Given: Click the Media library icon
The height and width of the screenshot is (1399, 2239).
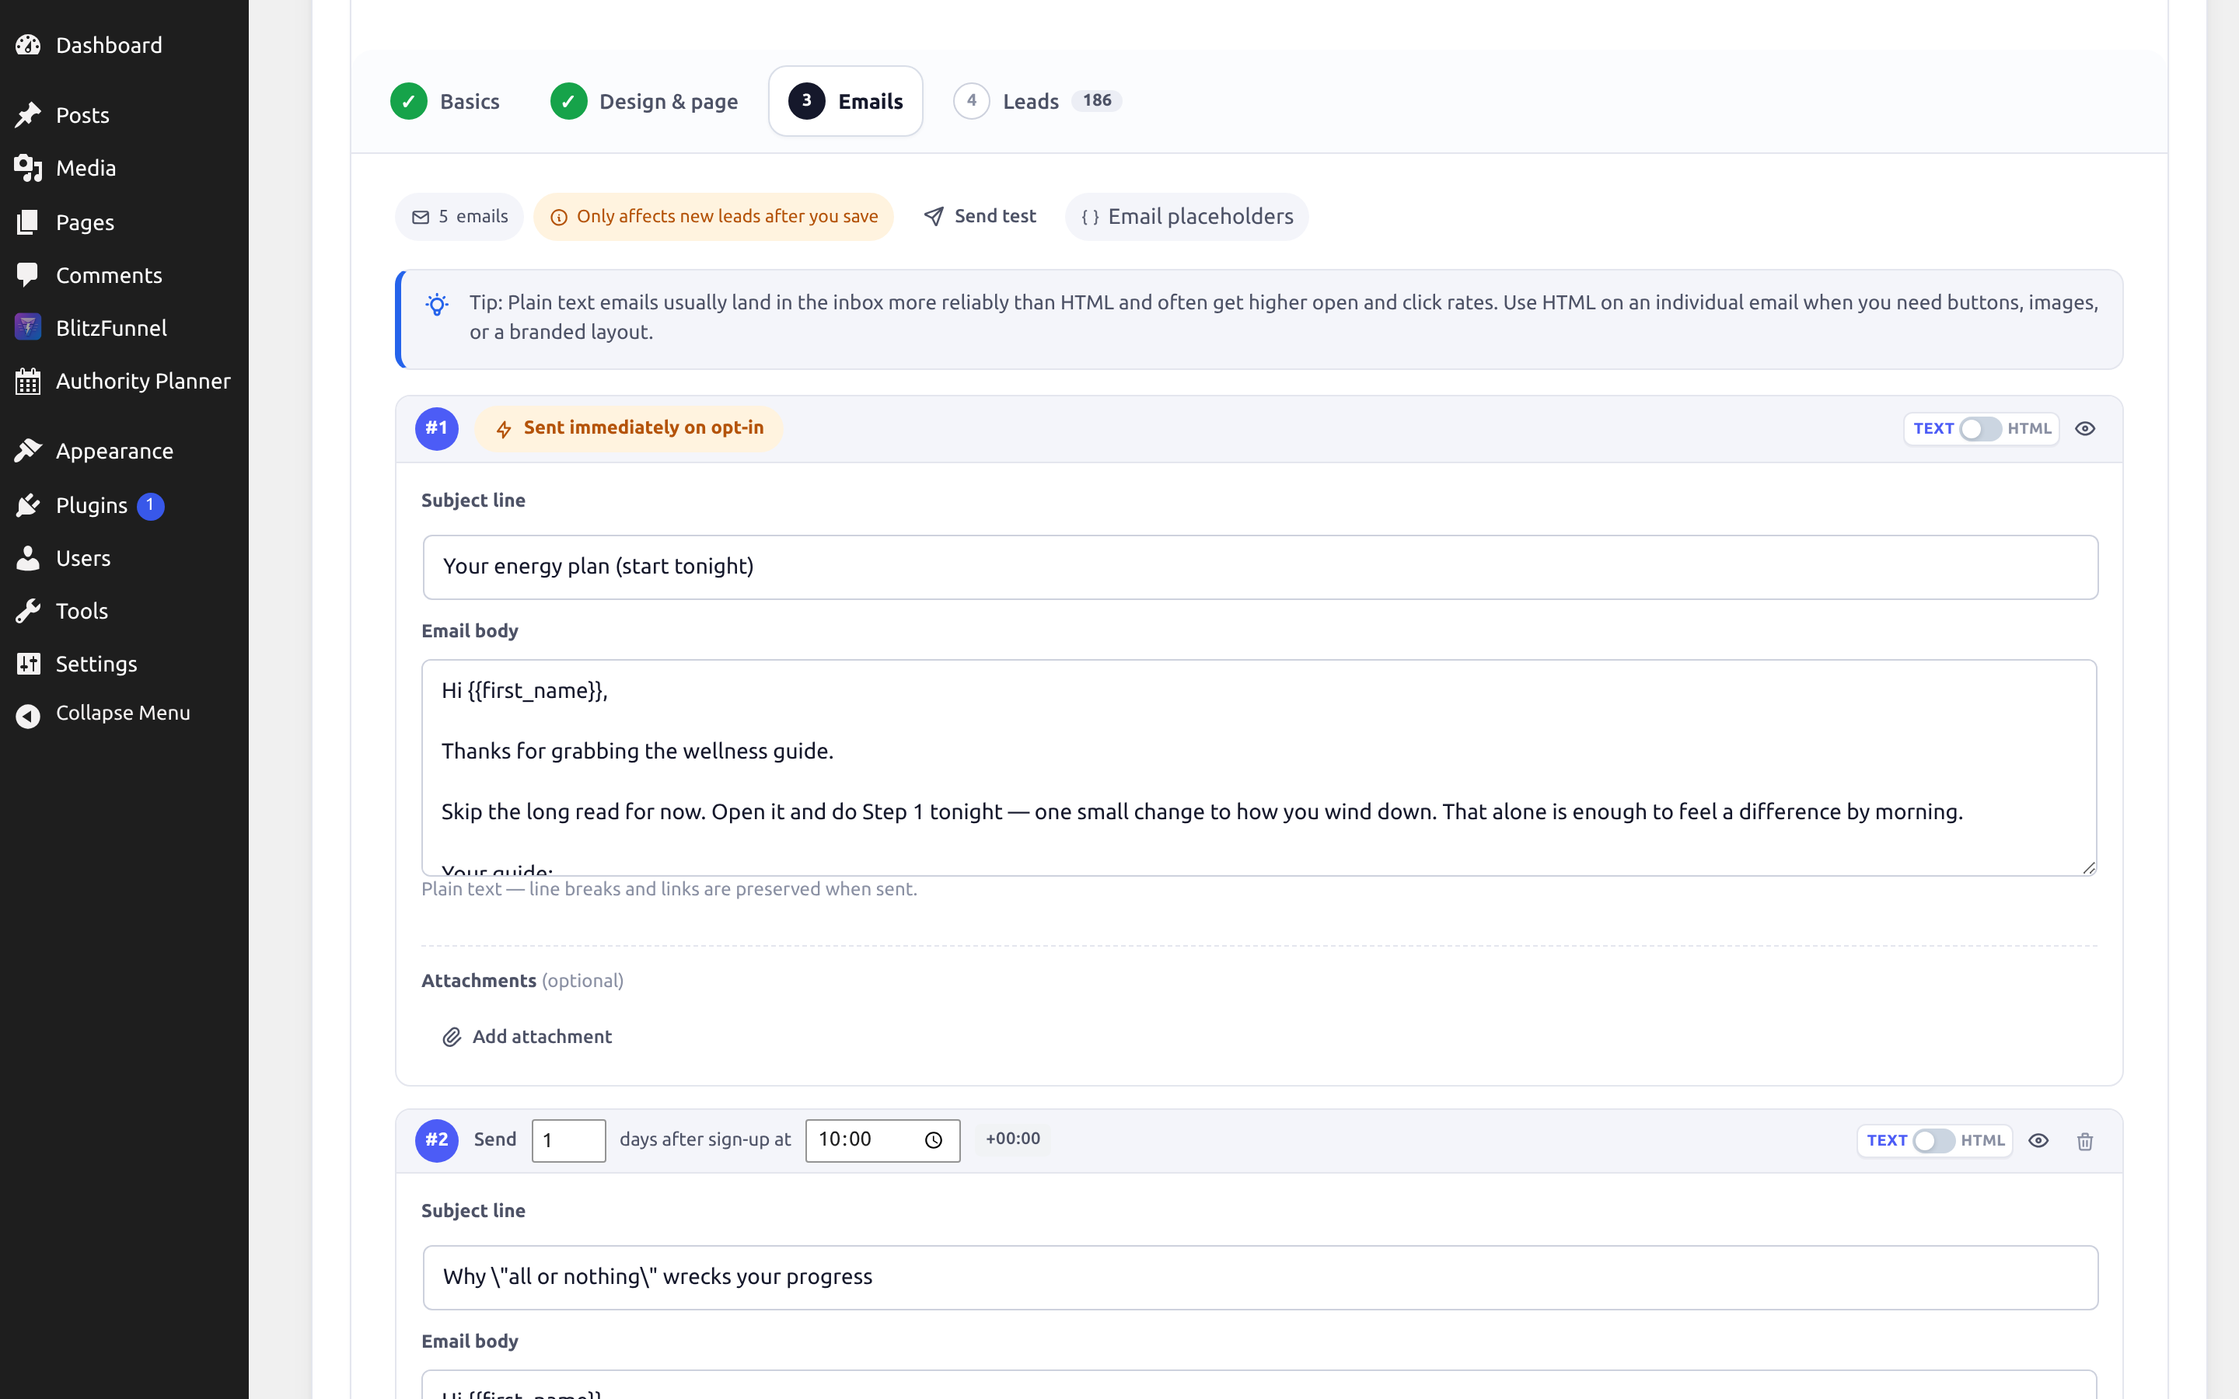Looking at the screenshot, I should [x=28, y=167].
